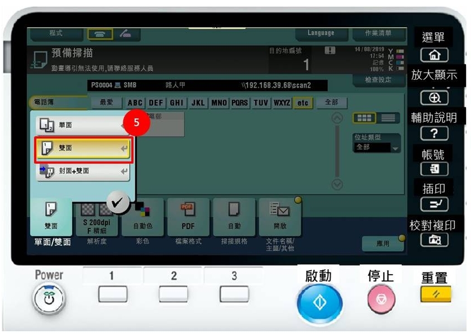This screenshot has height=334, width=471.
Task: Select 雙面 double-sided scan option
Action: [83, 149]
